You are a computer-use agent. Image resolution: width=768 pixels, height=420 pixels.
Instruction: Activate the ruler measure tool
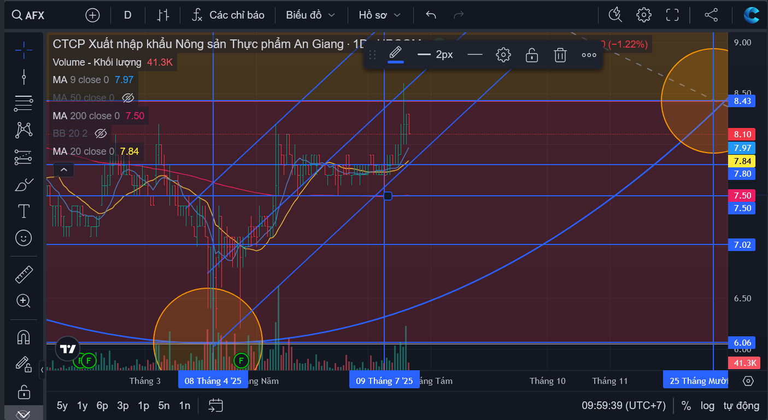(x=24, y=274)
